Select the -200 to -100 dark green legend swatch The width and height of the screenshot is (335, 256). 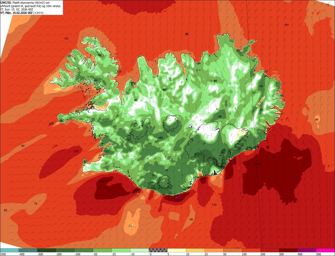65,250
